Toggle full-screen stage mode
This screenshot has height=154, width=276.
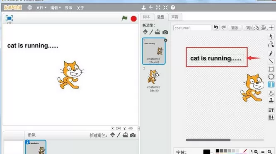[10, 18]
